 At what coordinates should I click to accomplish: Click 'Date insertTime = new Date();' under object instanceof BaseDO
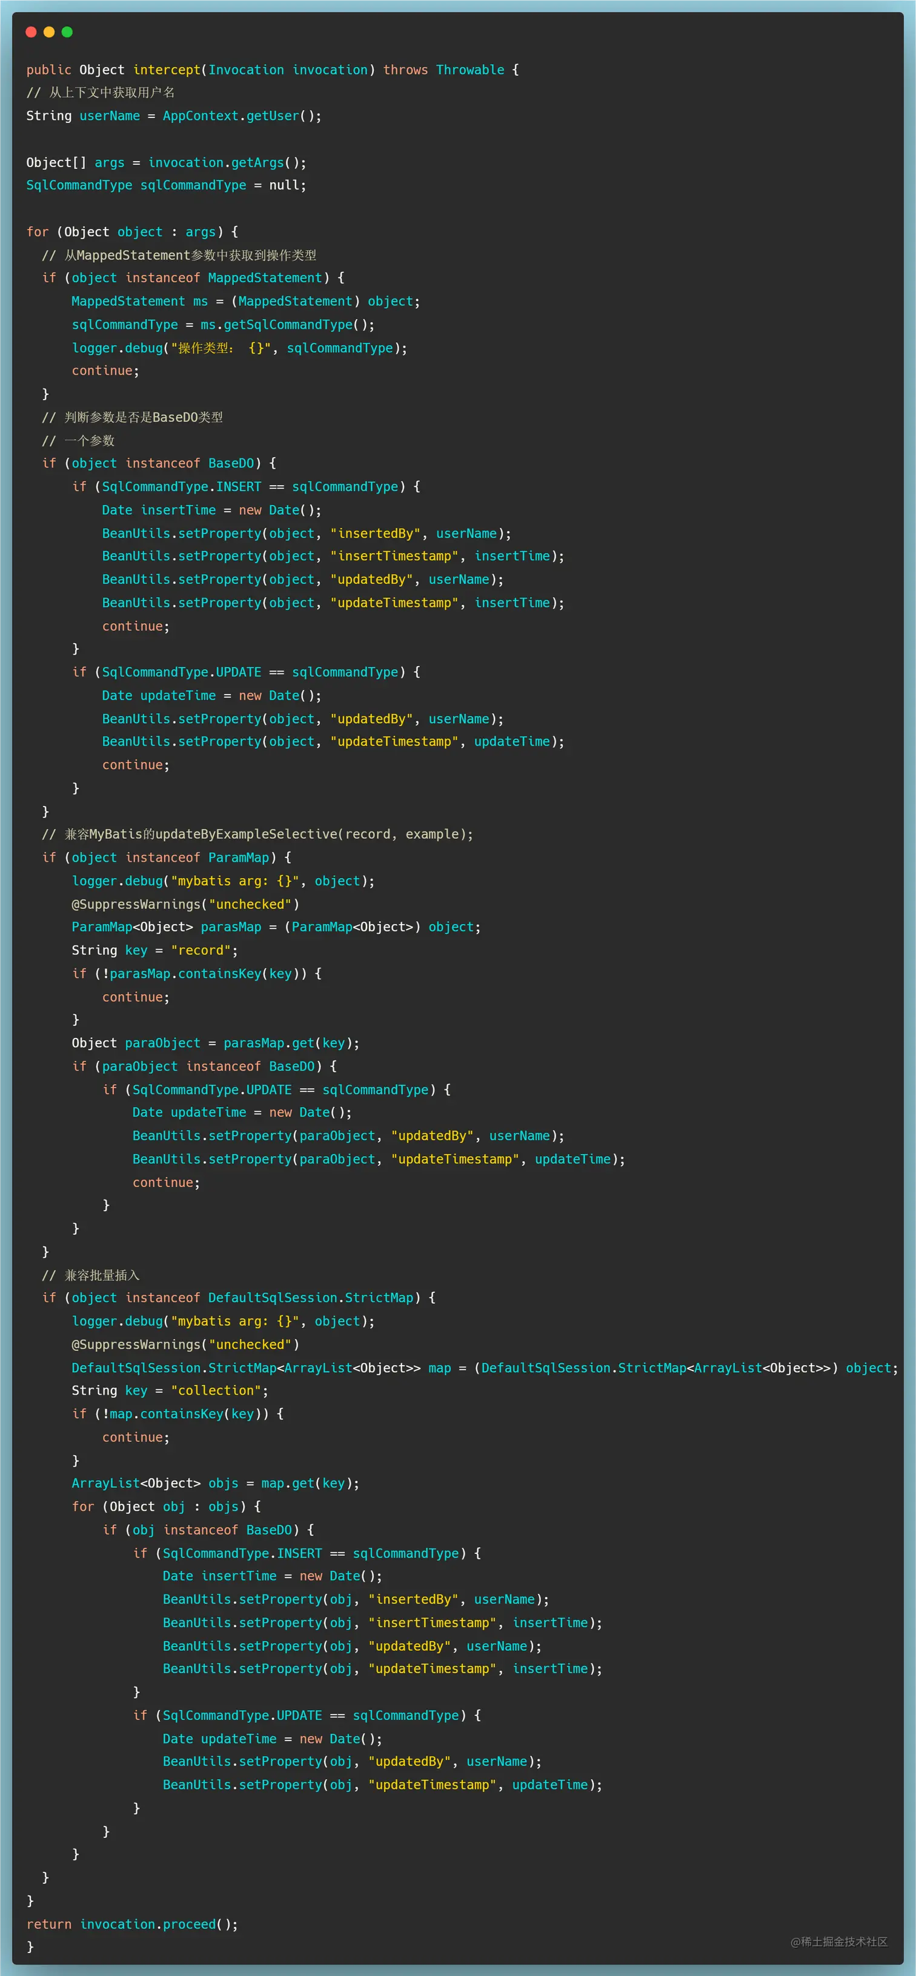point(212,510)
